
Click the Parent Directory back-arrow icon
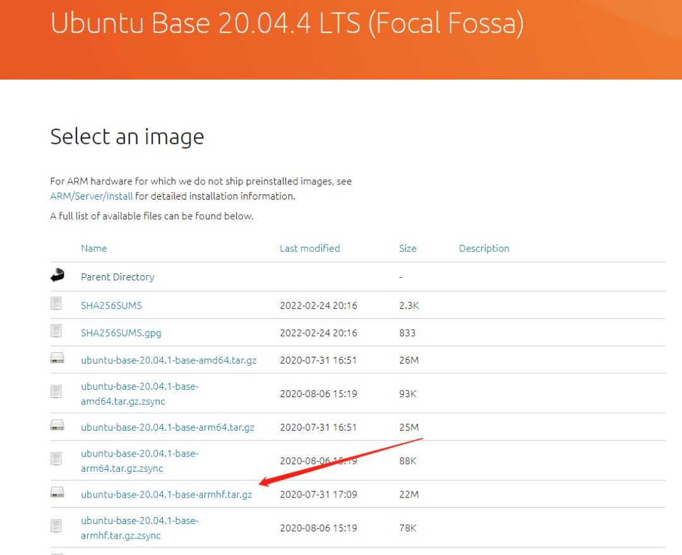[57, 276]
